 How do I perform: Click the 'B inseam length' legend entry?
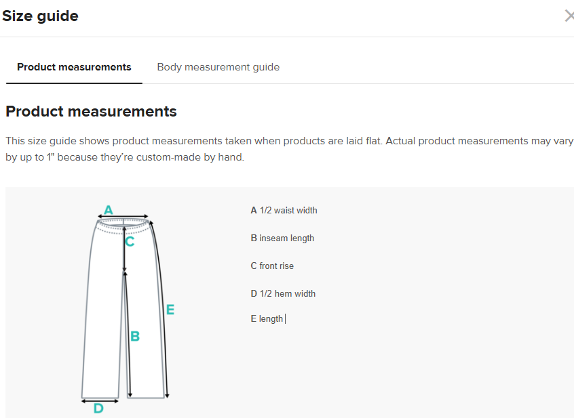[282, 238]
